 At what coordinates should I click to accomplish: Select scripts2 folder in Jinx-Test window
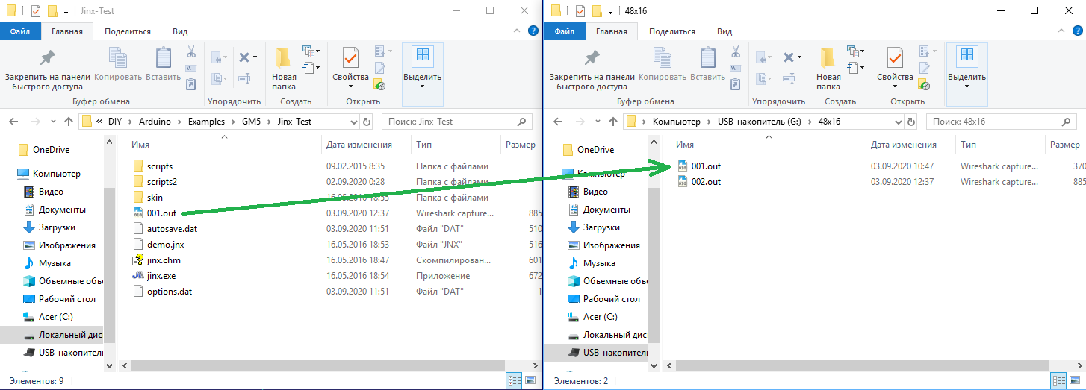pos(161,181)
